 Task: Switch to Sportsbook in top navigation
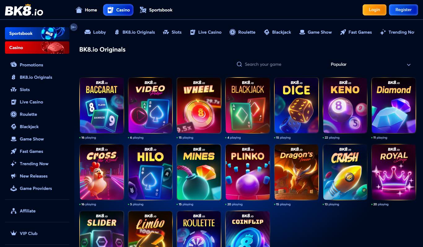156,10
